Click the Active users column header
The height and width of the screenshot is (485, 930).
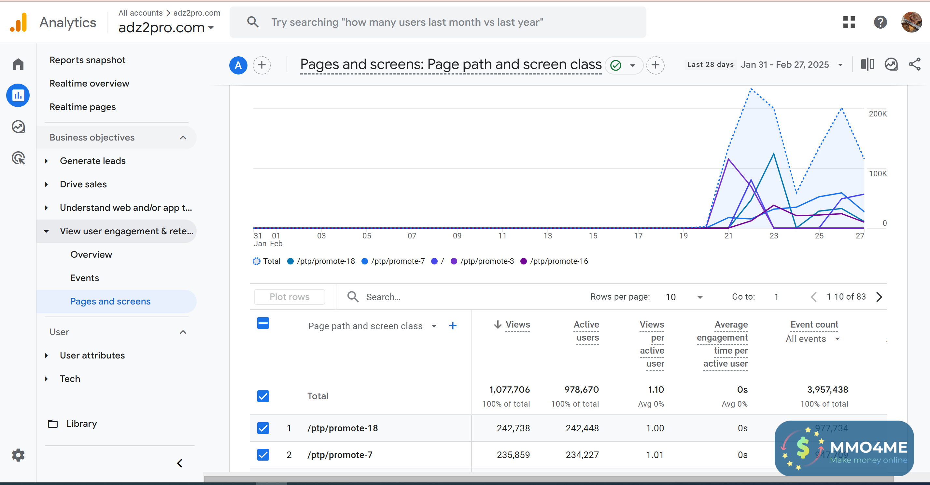tap(587, 331)
